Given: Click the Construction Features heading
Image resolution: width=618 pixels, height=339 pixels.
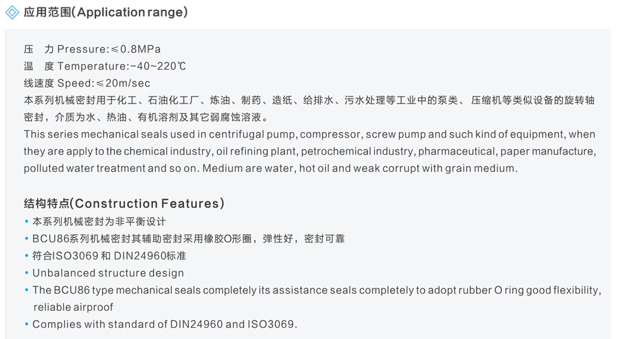Looking at the screenshot, I should click(124, 203).
